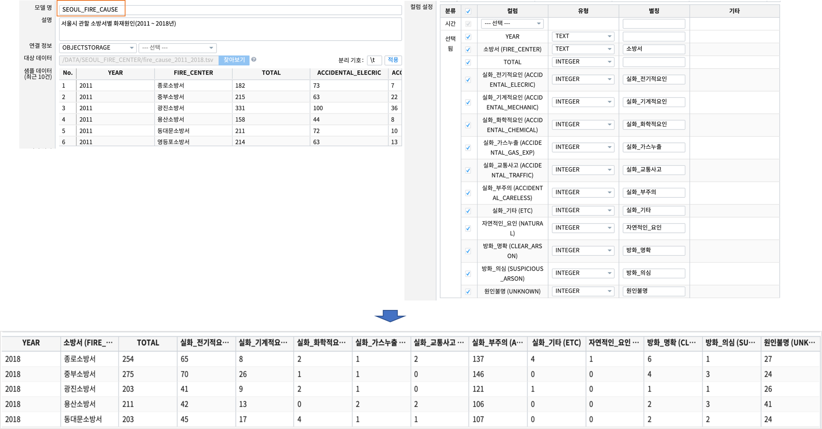The image size is (822, 429).
Task: Click the 적용 apply button
Action: coord(393,60)
